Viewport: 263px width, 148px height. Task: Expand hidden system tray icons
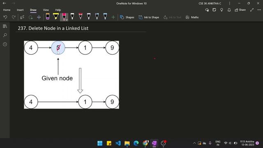pos(194,143)
